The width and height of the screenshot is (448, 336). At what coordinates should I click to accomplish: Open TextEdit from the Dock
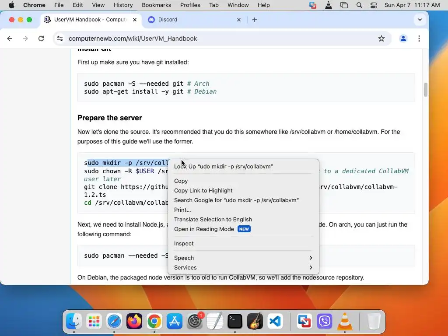tap(214, 321)
